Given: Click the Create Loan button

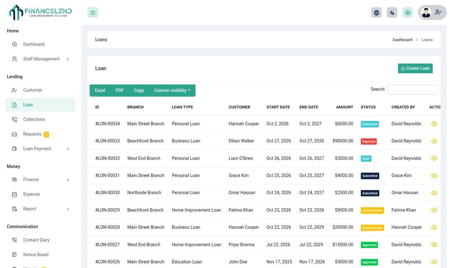Looking at the screenshot, I should pos(415,68).
